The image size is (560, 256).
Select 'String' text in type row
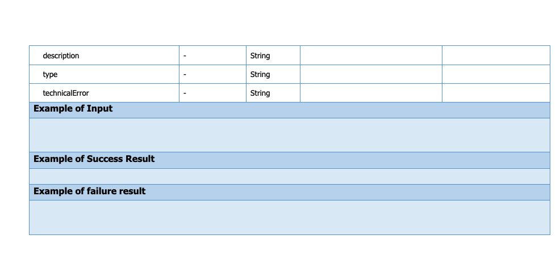[260, 75]
